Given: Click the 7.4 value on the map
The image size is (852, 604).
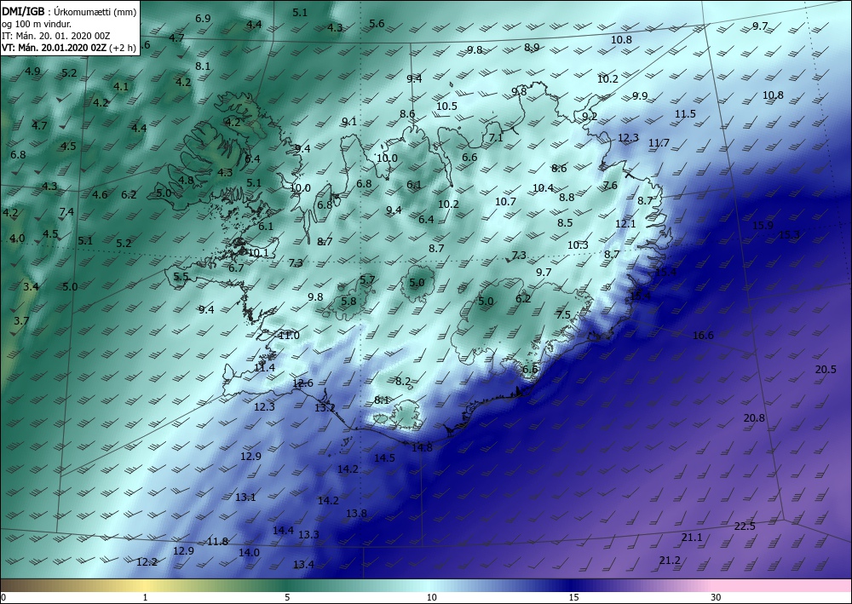Looking at the screenshot, I should click(66, 211).
